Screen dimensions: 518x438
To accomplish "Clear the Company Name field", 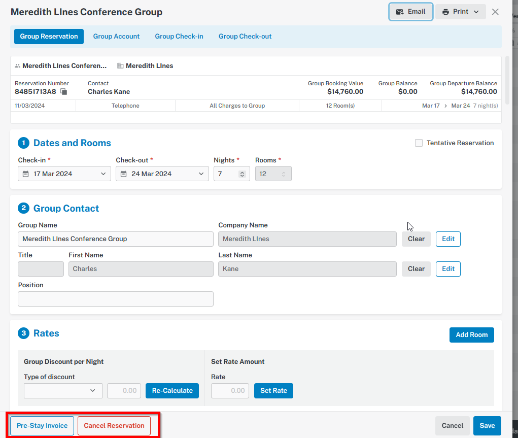I will tap(416, 239).
